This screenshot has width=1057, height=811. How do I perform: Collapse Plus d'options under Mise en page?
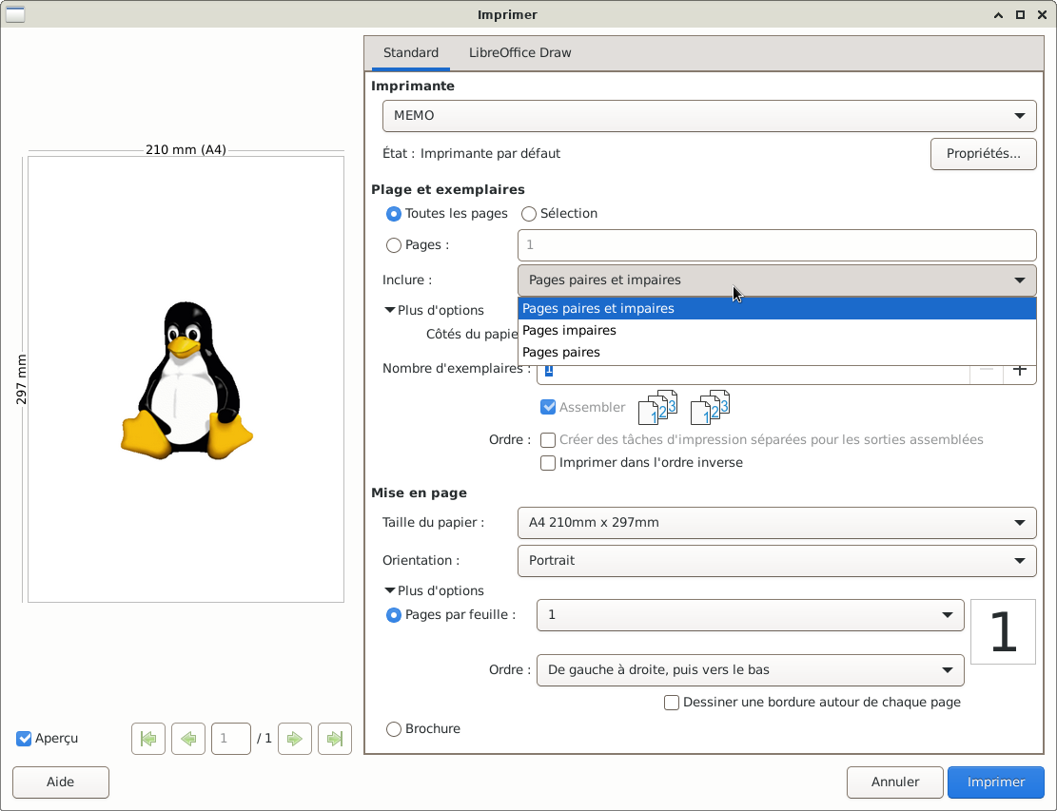(434, 590)
